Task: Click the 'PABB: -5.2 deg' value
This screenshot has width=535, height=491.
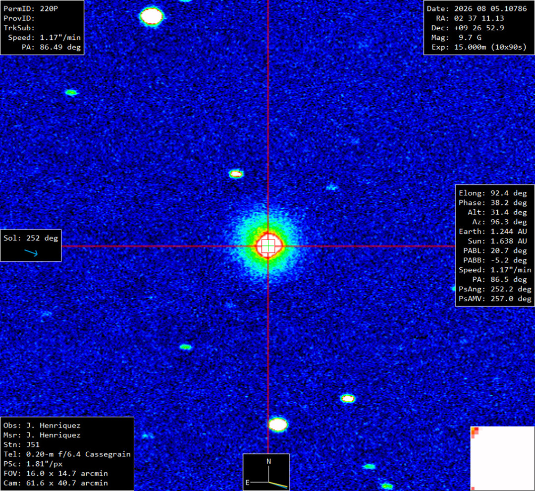Action: 495,260
